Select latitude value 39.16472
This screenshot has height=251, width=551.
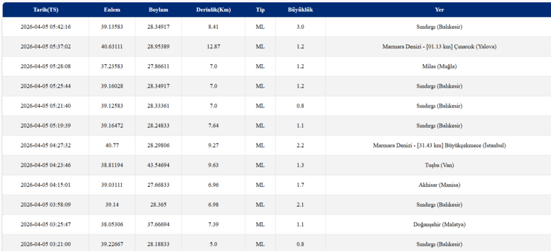coord(112,125)
